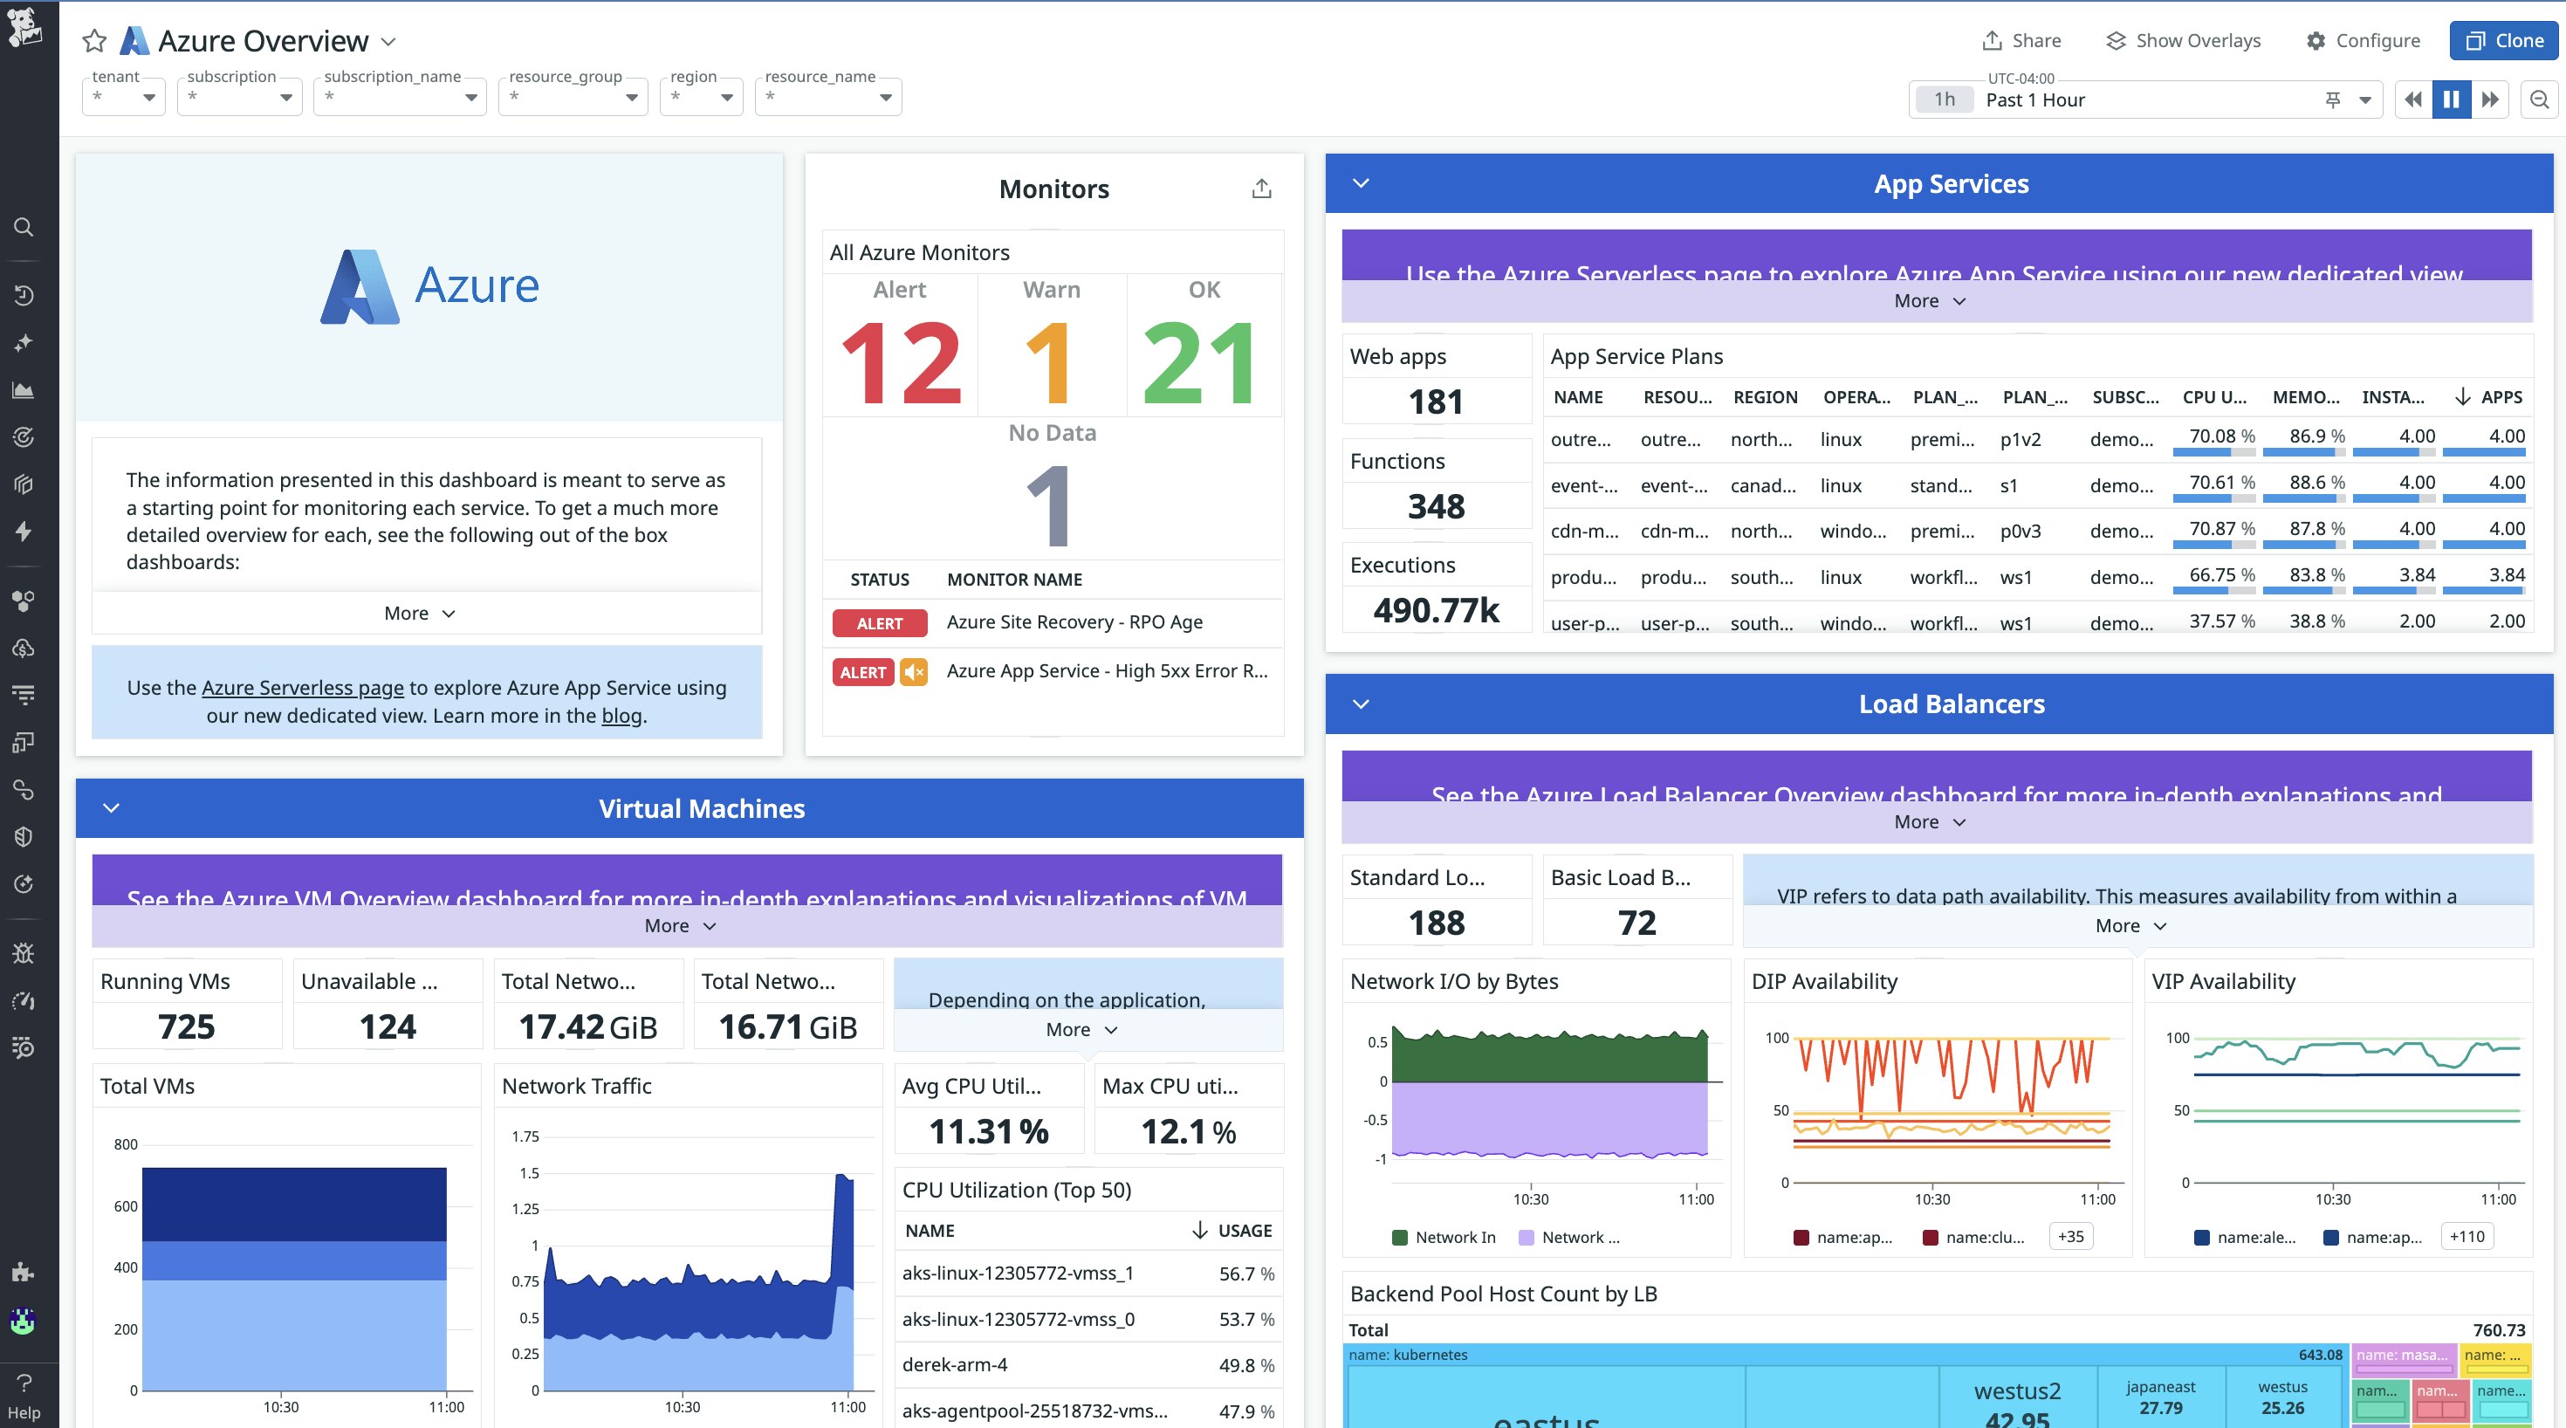Open the area-chart dashboards icon in sidebar
Viewport: 2566px width, 1428px height.
point(24,389)
